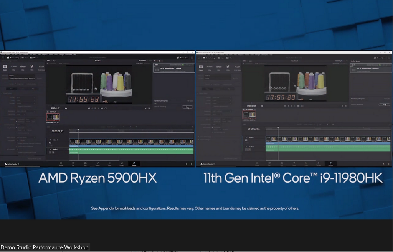Mute the Audio 1 track in AMD timeline
393x252 pixels.
tap(53, 152)
